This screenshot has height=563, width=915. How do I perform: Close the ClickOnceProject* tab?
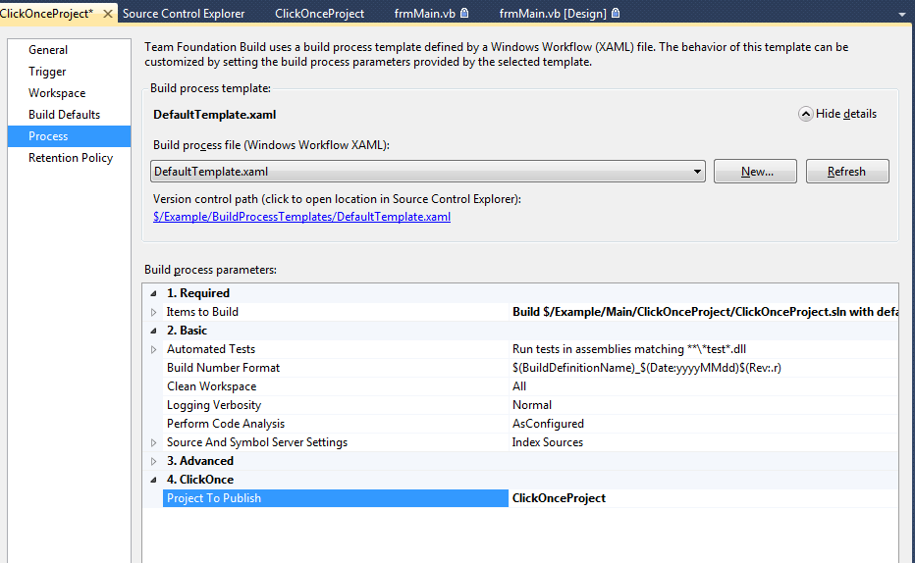(108, 14)
